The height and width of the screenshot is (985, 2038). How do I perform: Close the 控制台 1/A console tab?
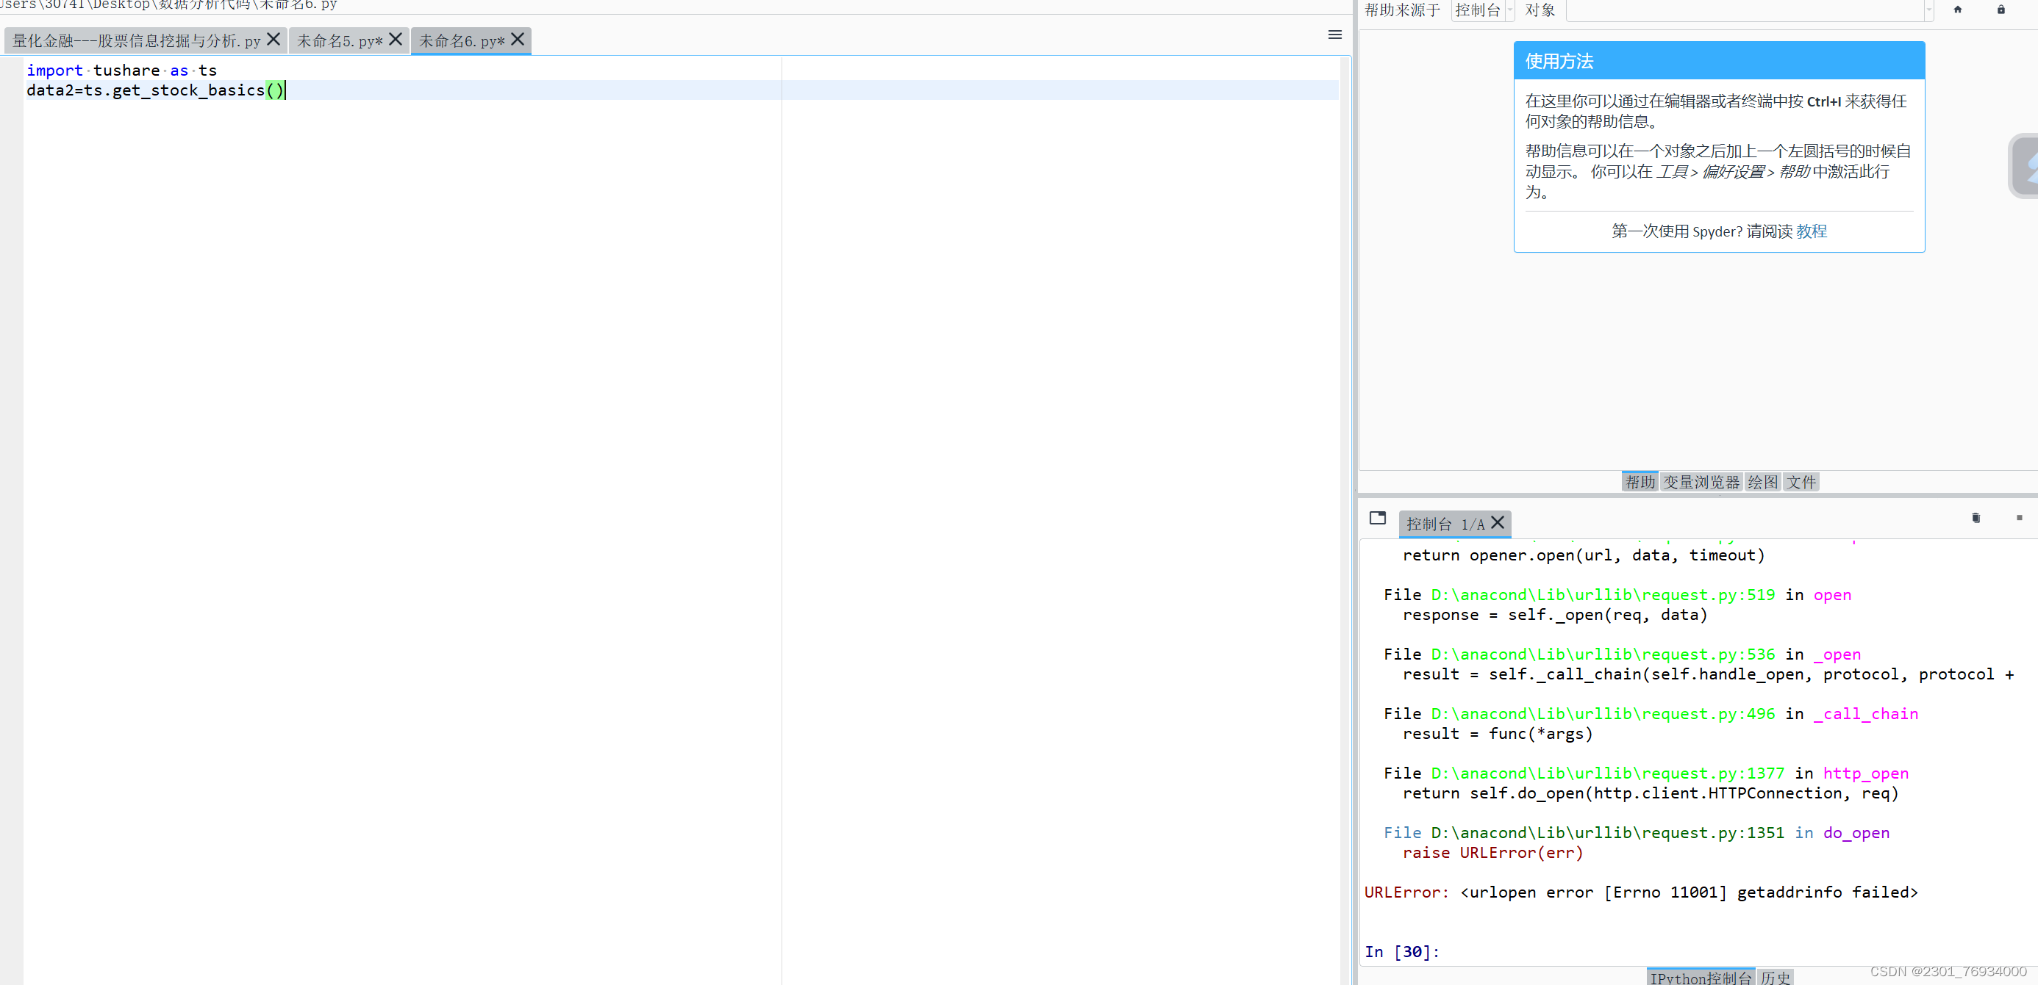pyautogui.click(x=1497, y=522)
